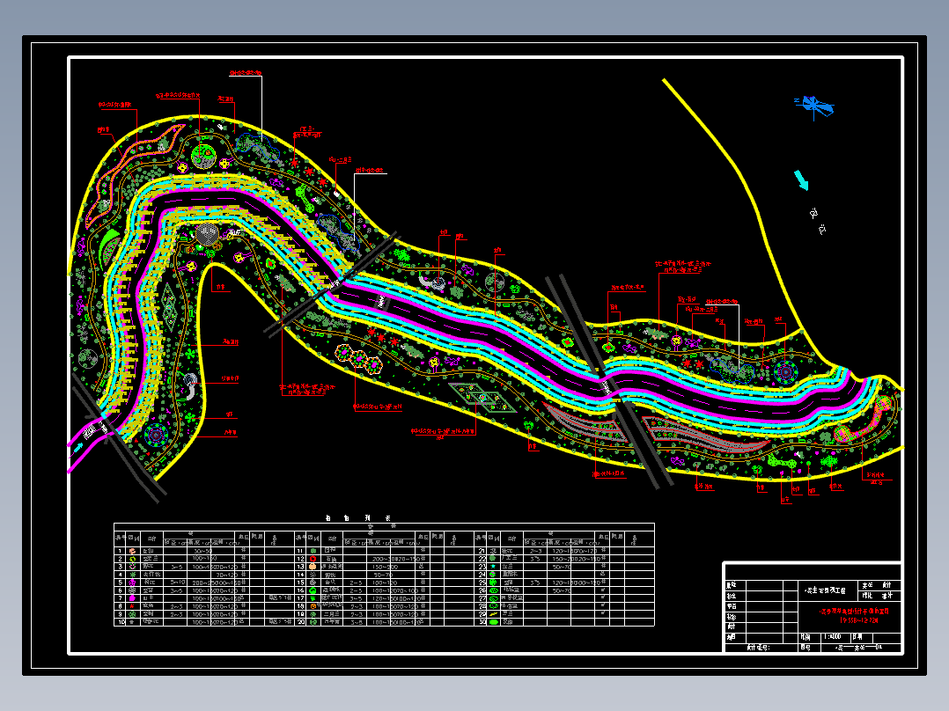This screenshot has height=711, width=949.
Task: Select legend symbol in plant table row 1
Action: pos(133,551)
